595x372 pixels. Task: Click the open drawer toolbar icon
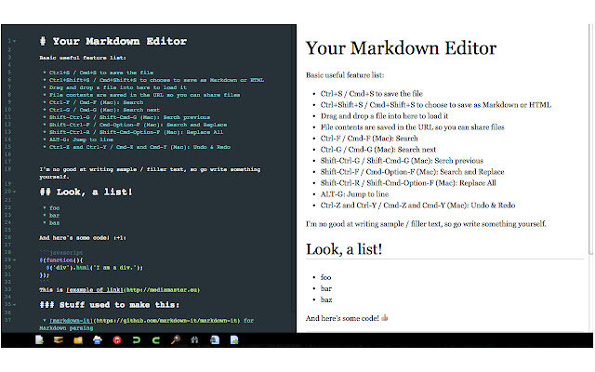(59, 339)
